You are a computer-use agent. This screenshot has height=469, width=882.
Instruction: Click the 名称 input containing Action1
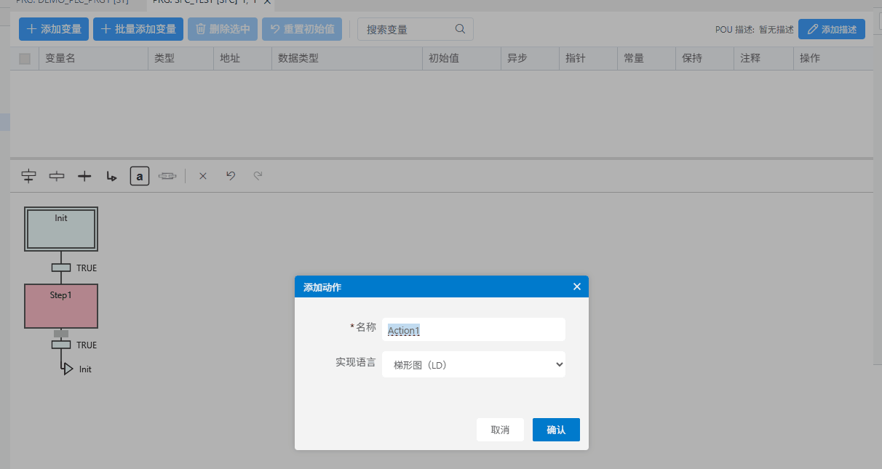(474, 329)
